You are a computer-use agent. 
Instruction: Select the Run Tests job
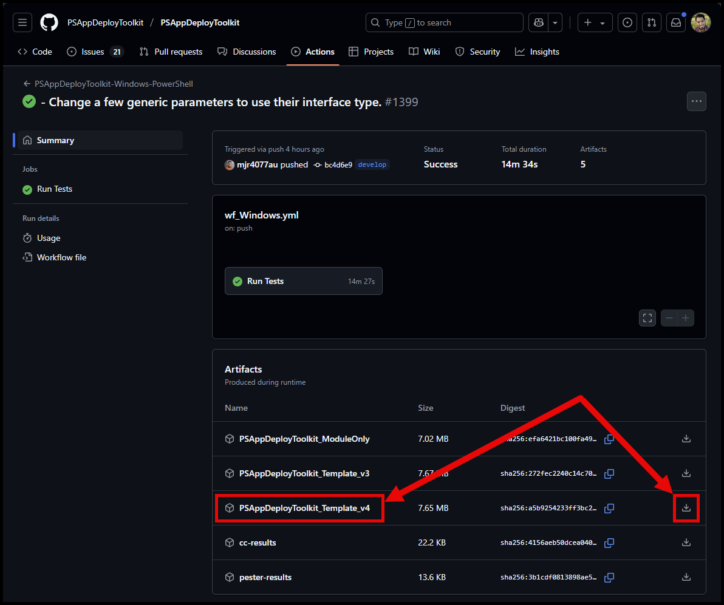tap(54, 189)
